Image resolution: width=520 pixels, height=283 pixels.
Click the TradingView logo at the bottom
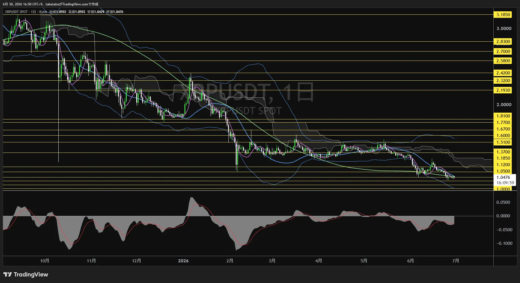26,275
